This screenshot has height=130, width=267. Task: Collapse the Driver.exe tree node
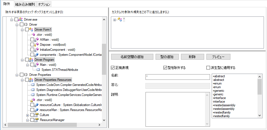11,20
